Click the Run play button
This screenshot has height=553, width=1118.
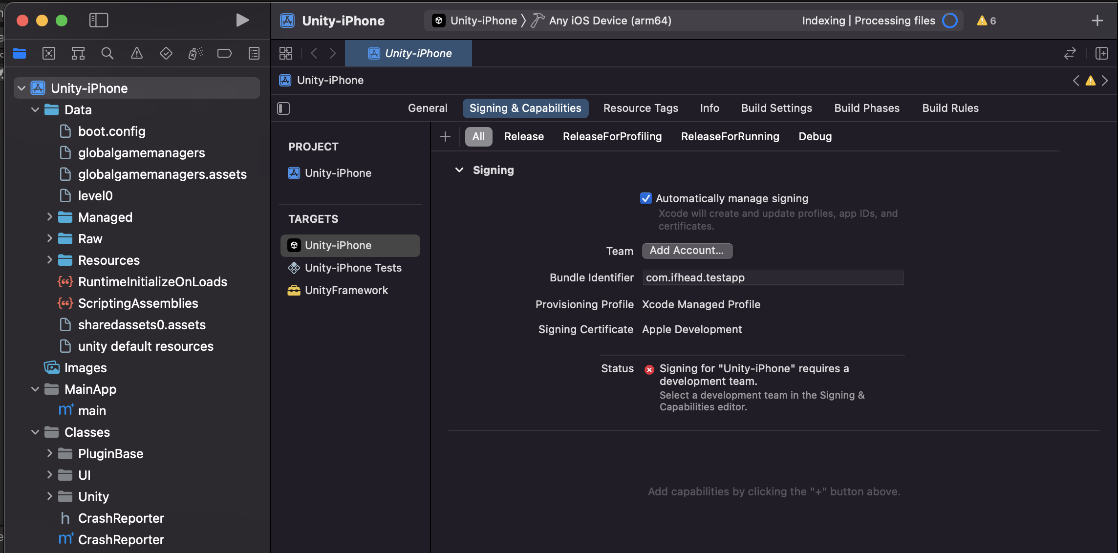click(x=242, y=20)
